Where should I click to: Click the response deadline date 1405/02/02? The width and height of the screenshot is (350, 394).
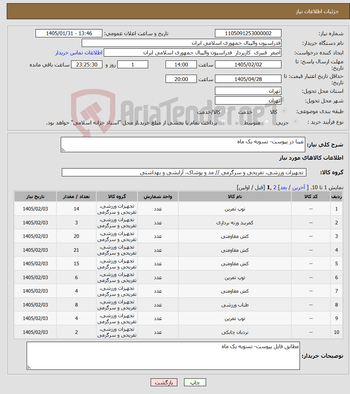click(248, 65)
